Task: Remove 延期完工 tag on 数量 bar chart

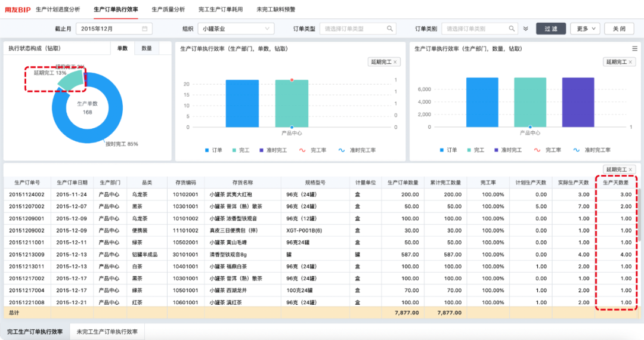Action: tap(630, 62)
